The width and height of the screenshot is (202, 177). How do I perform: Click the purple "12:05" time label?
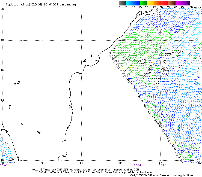click(163, 165)
